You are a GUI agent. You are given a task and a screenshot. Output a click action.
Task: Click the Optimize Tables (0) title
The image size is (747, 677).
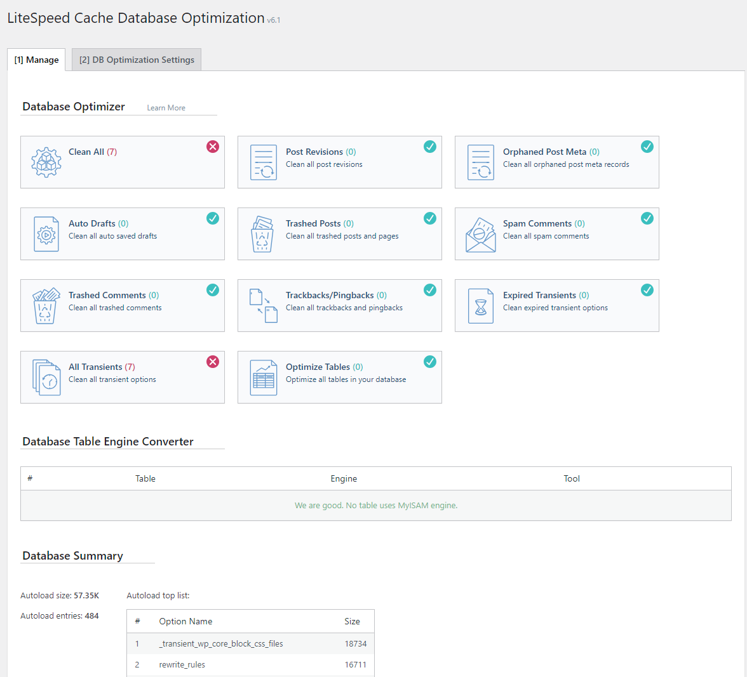click(x=325, y=367)
